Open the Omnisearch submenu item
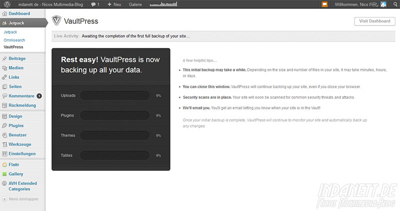This screenshot has height=211, width=400. coord(14,40)
